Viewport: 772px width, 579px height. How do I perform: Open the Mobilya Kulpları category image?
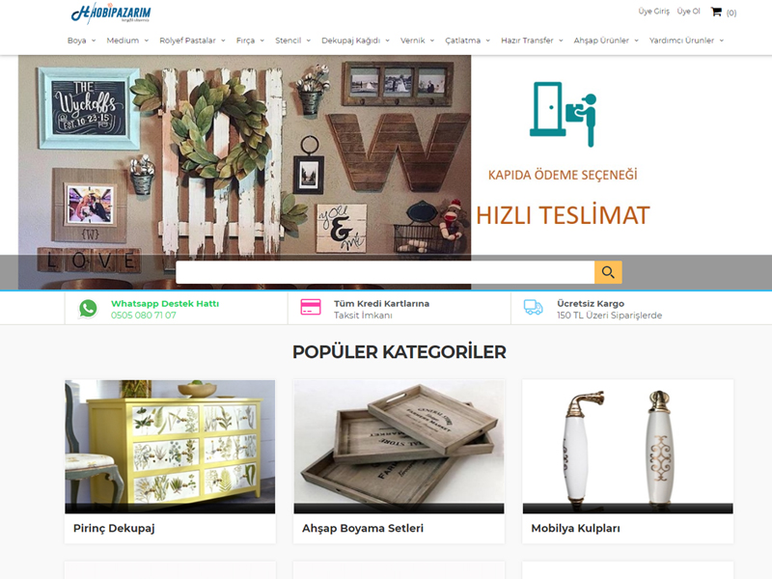(x=628, y=447)
